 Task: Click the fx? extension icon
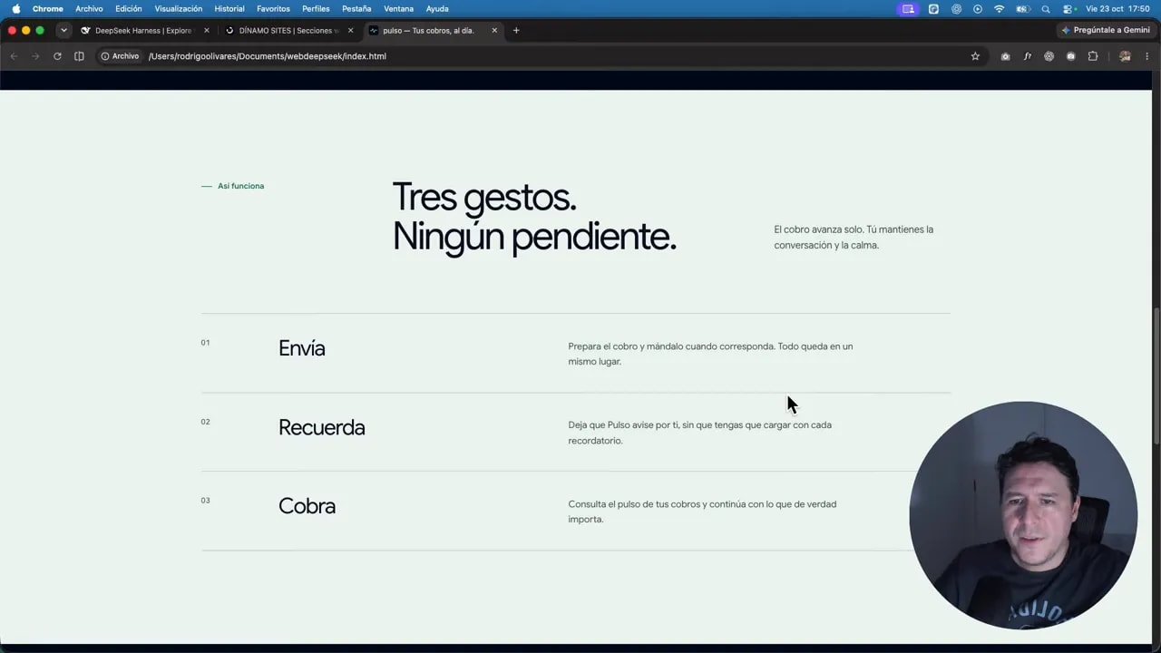[x=1027, y=56]
